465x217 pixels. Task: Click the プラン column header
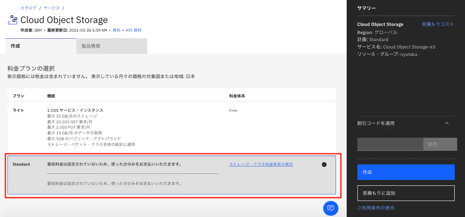(19, 97)
